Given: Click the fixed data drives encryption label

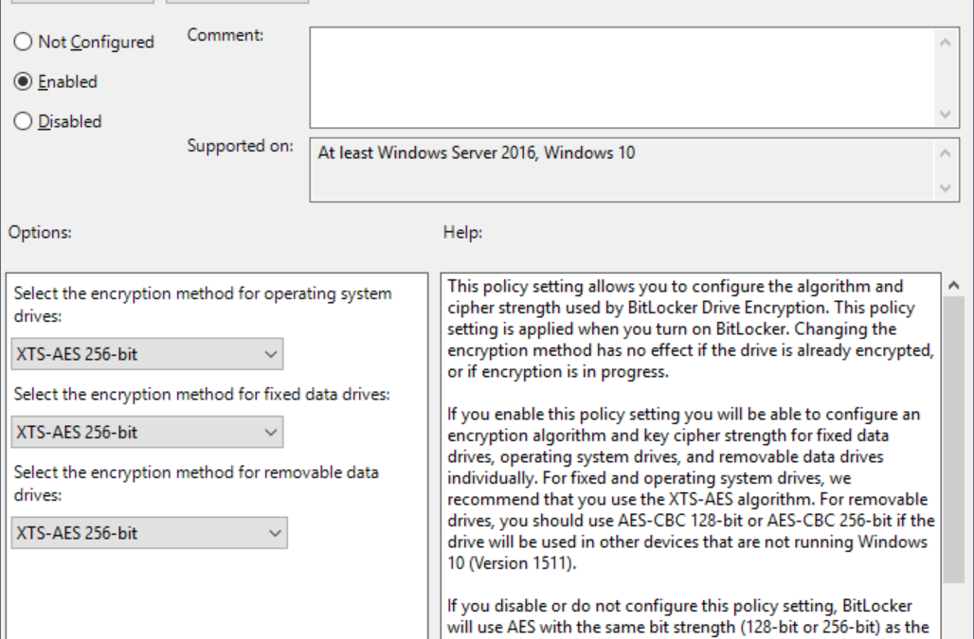Looking at the screenshot, I should point(202,395).
